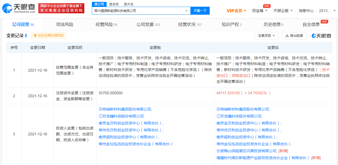Click 注册资本变更 change item cell

(x=75, y=96)
